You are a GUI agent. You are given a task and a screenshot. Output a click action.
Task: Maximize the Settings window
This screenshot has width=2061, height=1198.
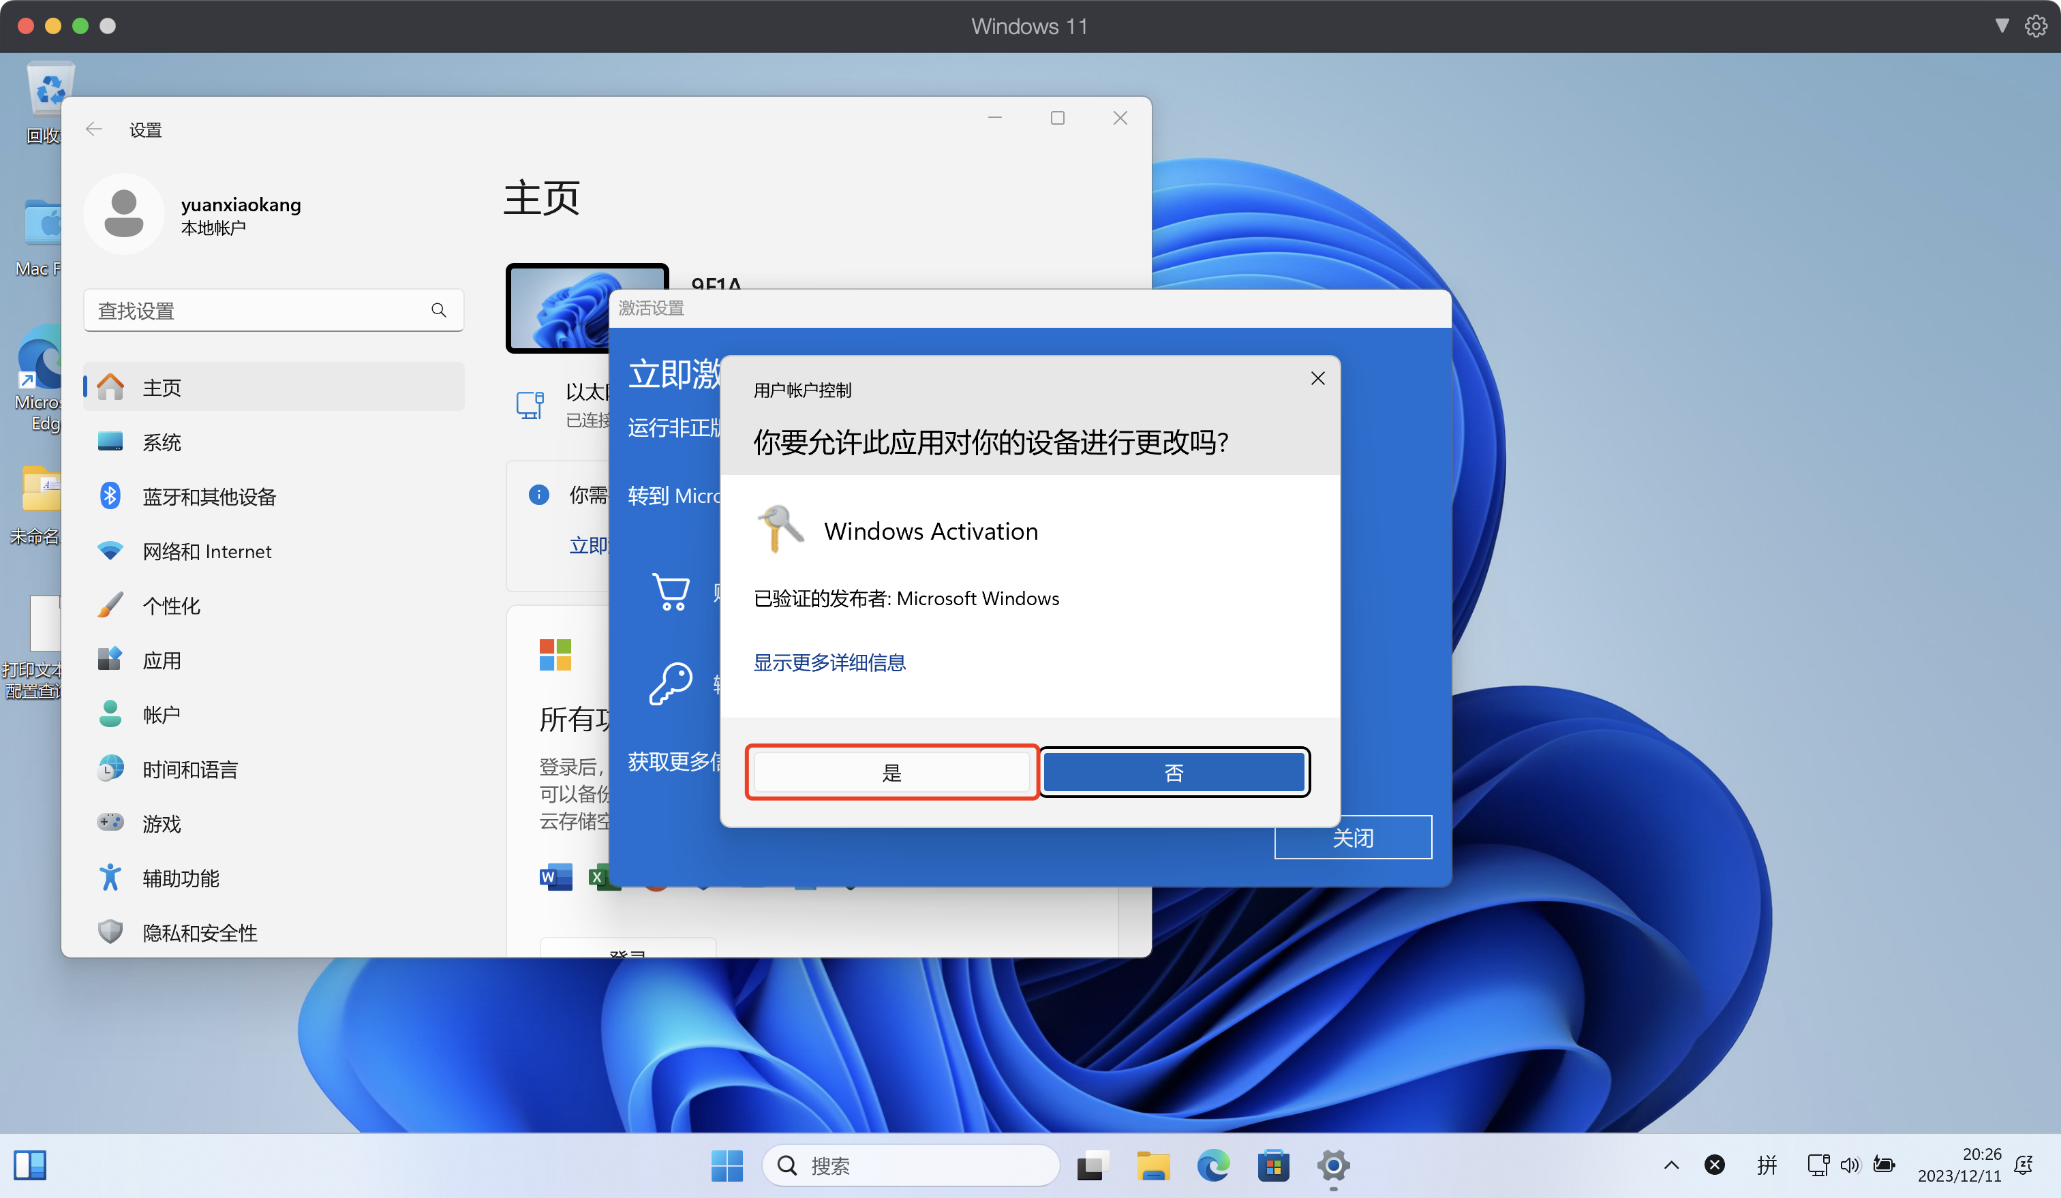pyautogui.click(x=1058, y=118)
